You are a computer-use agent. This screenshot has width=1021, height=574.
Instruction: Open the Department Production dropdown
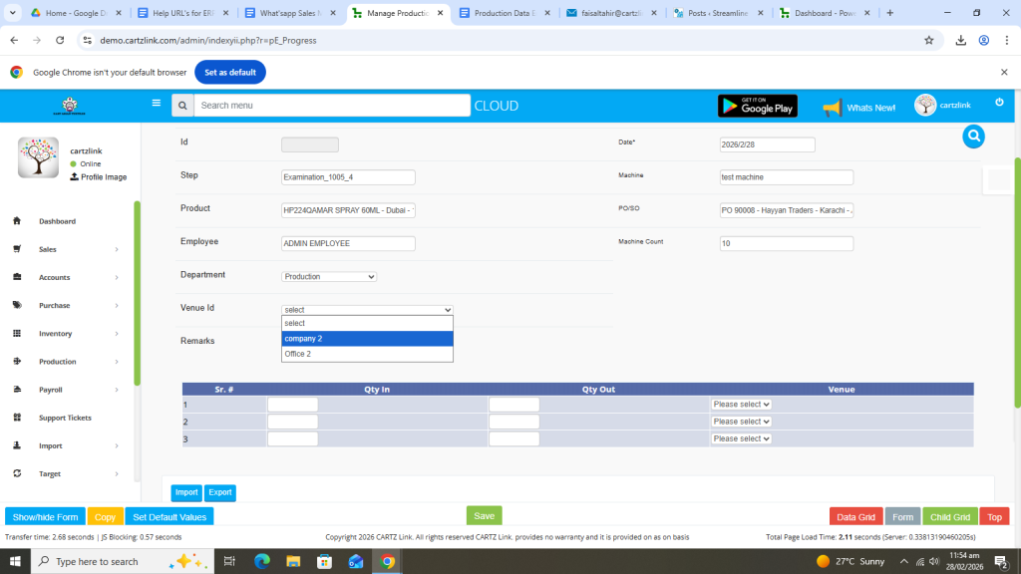[329, 276]
